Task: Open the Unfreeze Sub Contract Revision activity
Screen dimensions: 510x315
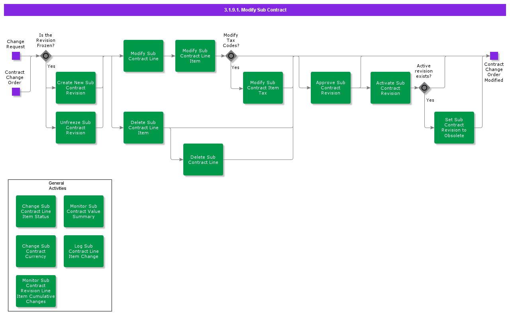Action: [x=76, y=128]
